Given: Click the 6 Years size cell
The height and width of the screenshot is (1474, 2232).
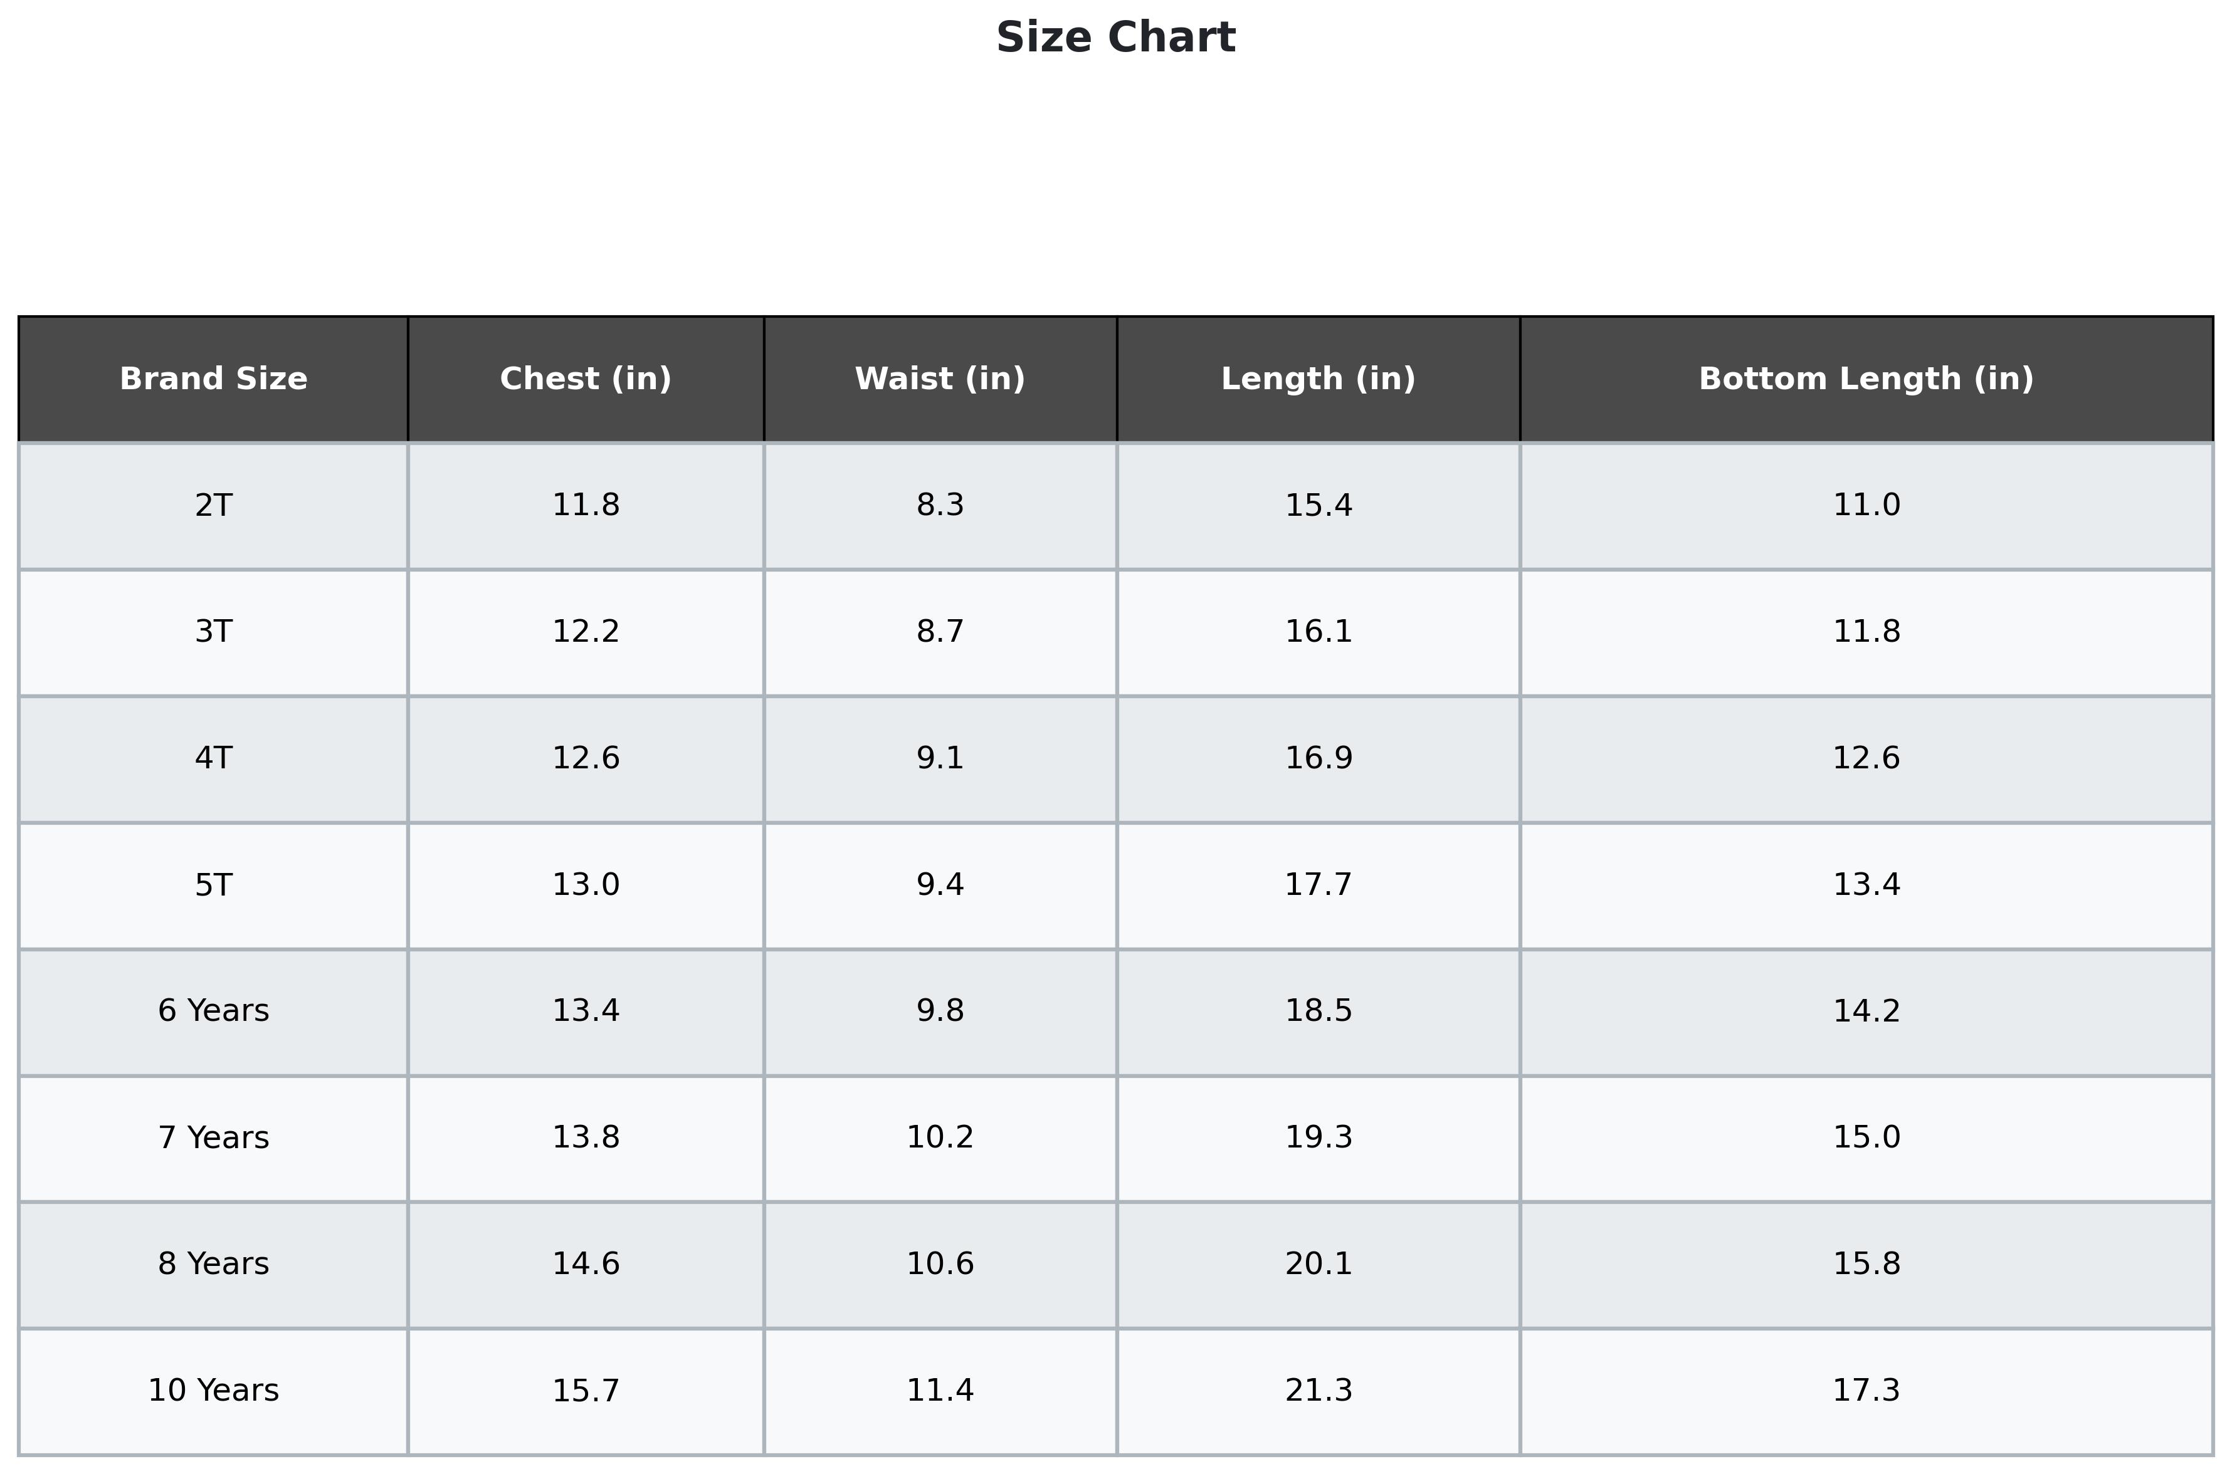Looking at the screenshot, I should click(213, 1011).
